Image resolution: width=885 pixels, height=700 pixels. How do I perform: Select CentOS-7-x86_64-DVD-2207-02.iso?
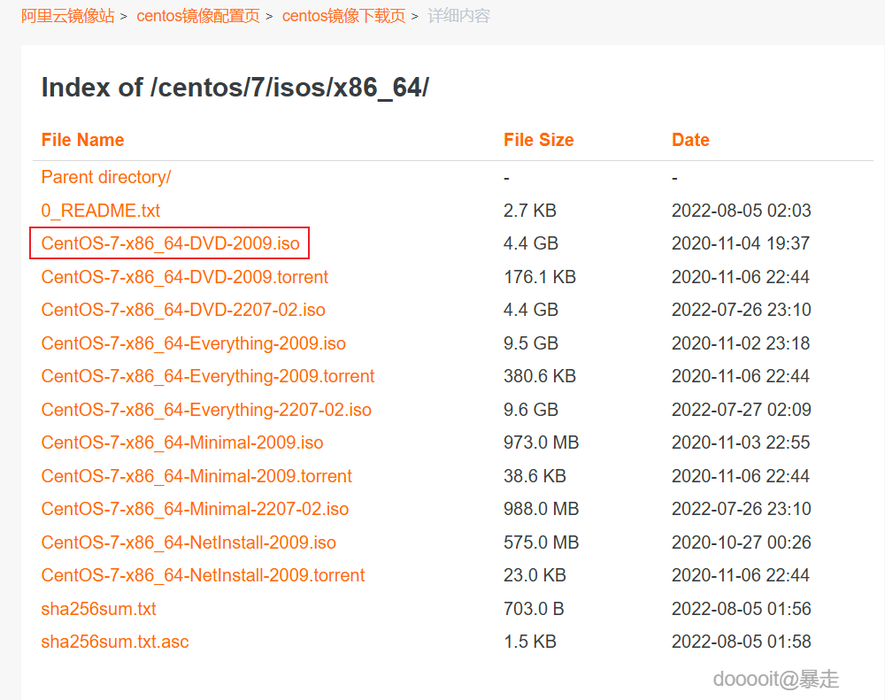tap(183, 310)
